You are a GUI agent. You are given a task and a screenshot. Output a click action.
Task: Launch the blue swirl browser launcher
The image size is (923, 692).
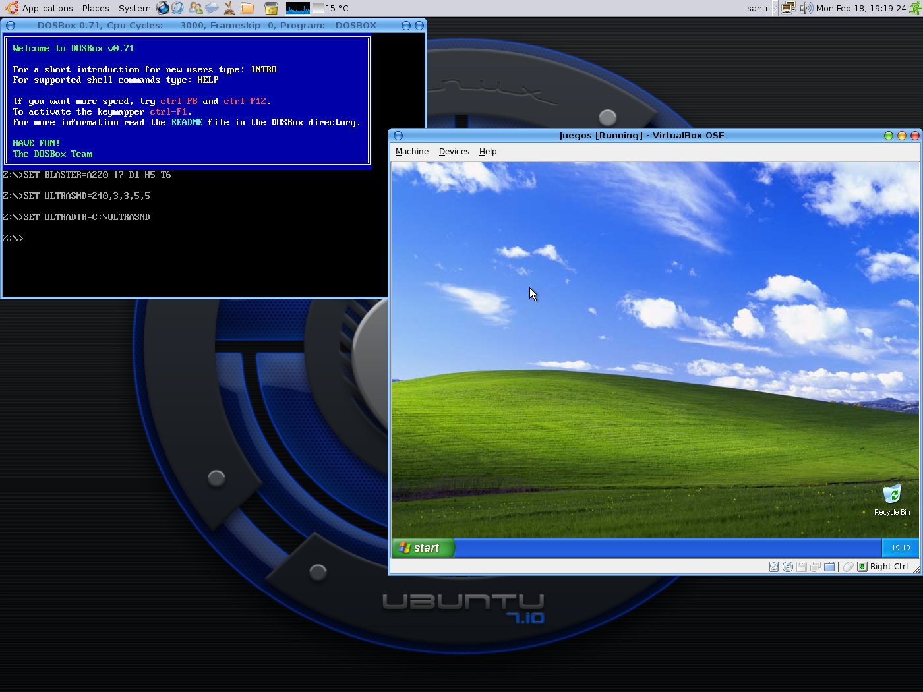pos(162,8)
